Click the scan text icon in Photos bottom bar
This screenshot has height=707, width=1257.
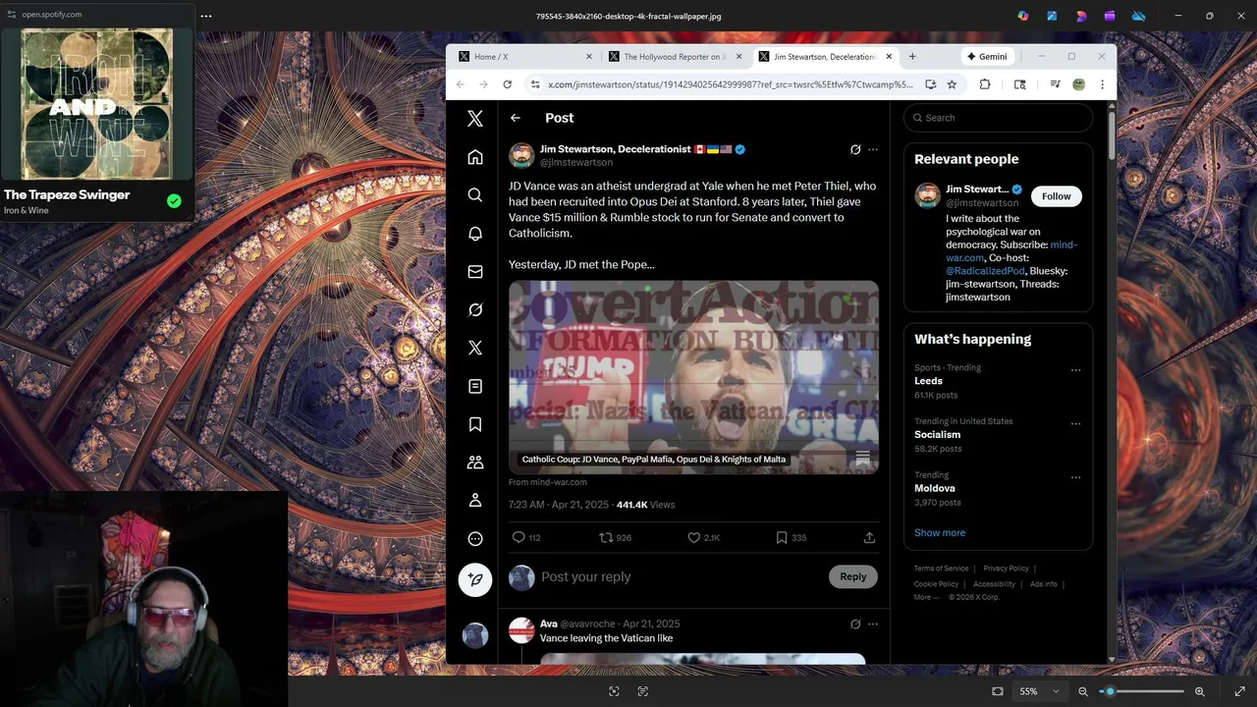(x=643, y=691)
